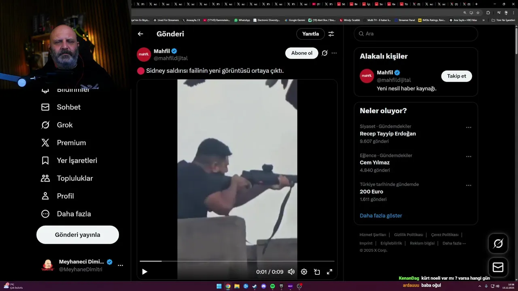Viewport: 518px width, 291px height.
Task: Open the weather widget on the taskbar
Action: click(x=13, y=286)
